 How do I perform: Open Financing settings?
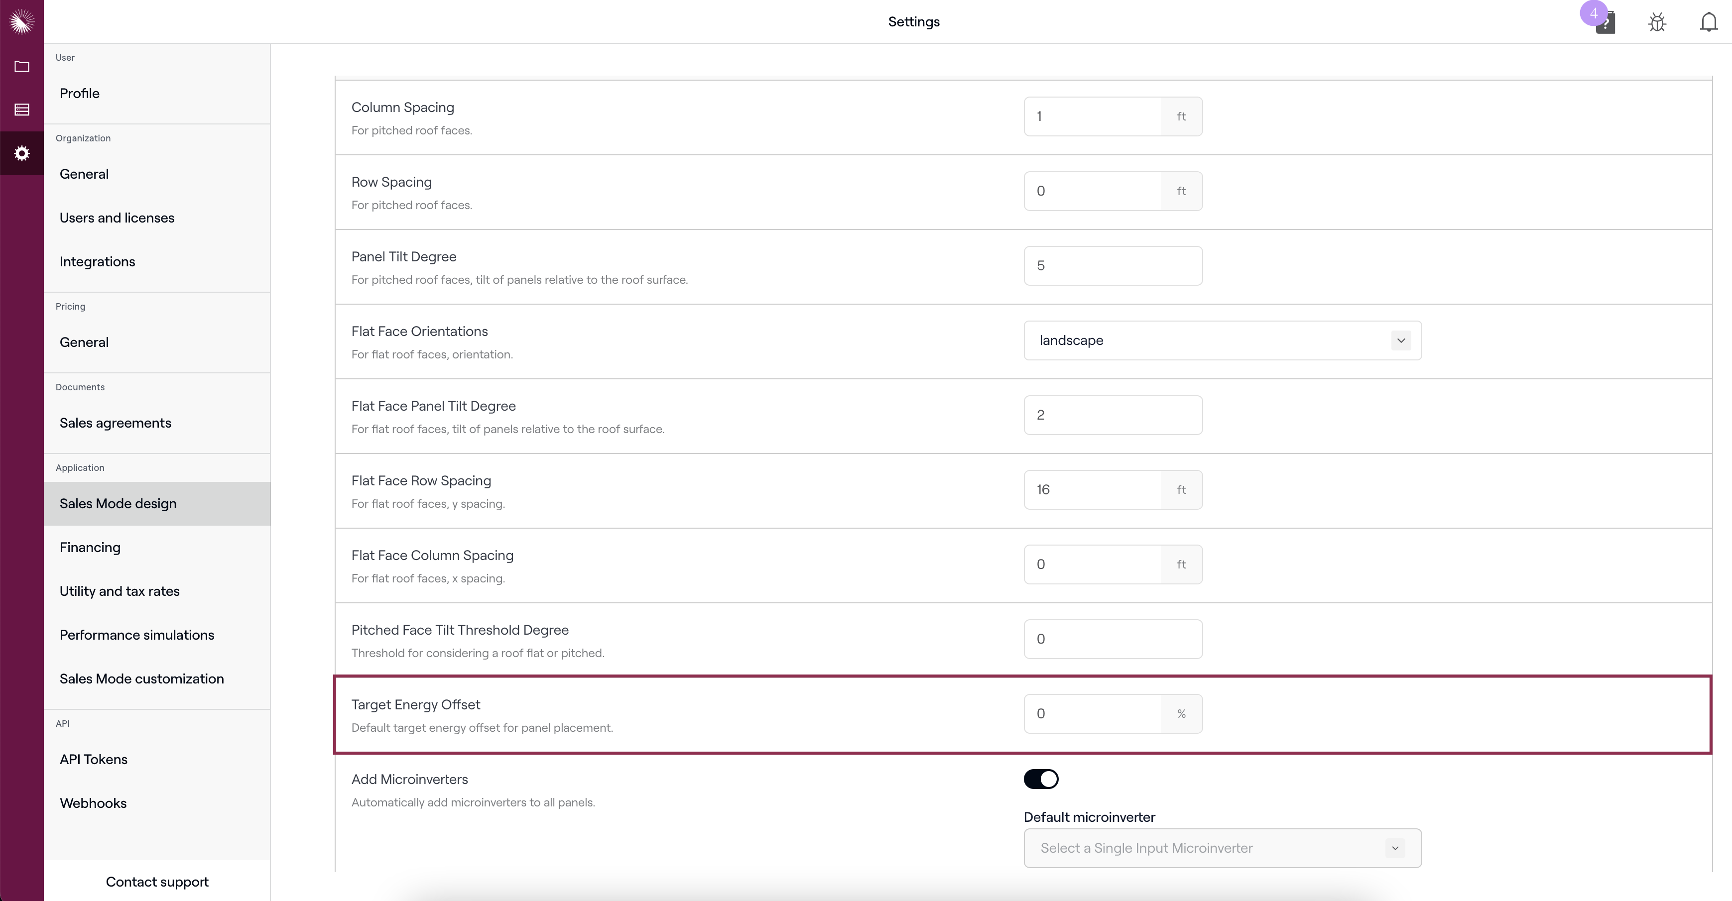pos(157,547)
